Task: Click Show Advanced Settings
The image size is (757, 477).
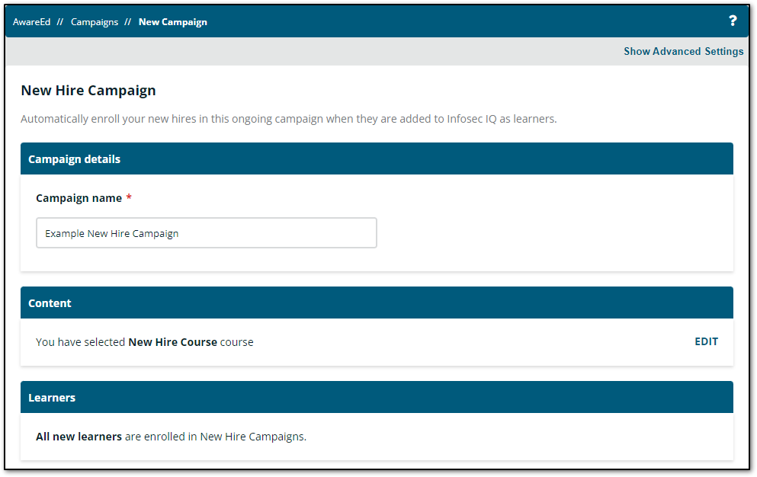Action: tap(683, 51)
